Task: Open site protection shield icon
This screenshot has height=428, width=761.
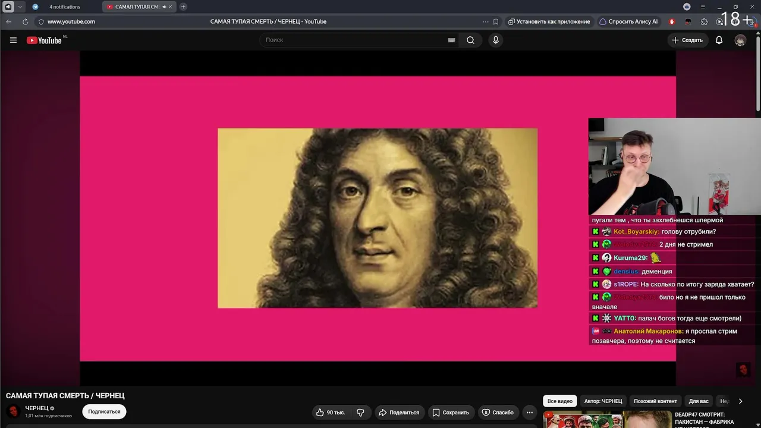Action: click(41, 21)
